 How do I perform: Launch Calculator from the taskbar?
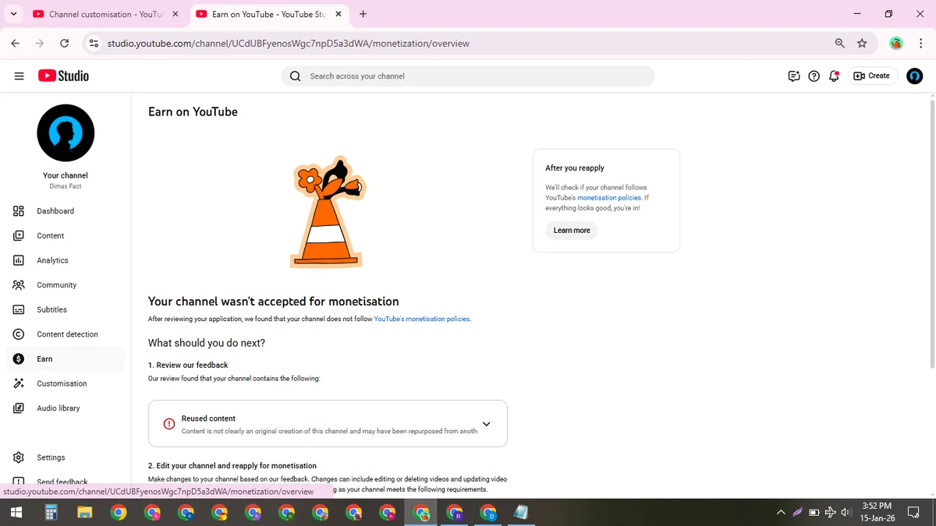tap(51, 512)
